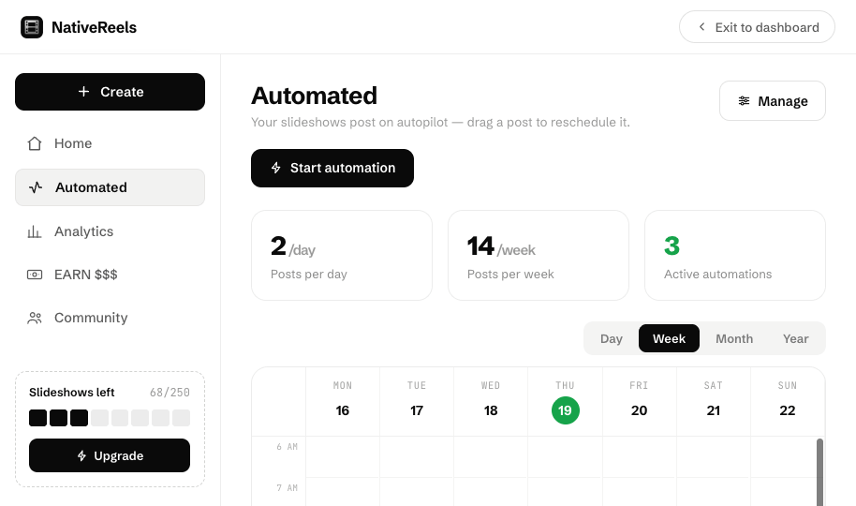Select the Week view tab
The image size is (856, 506).
[x=669, y=338]
